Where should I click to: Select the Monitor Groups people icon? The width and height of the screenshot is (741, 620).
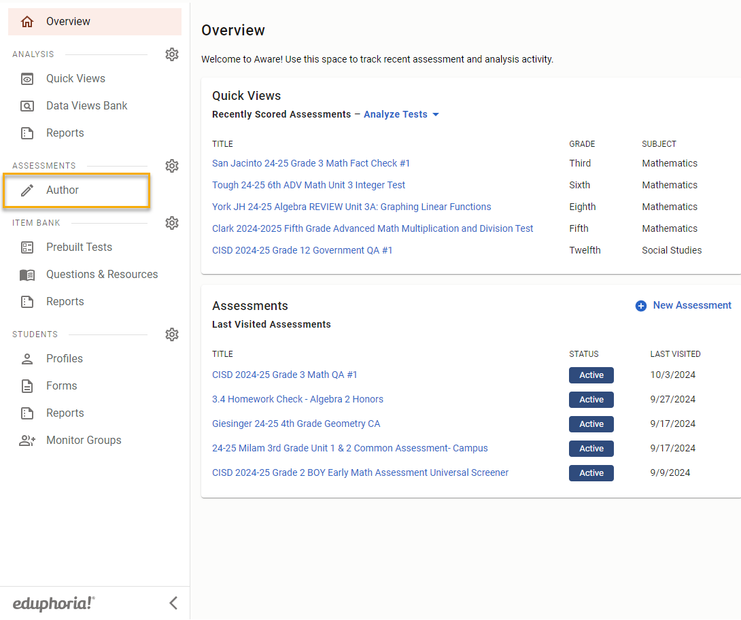point(27,441)
